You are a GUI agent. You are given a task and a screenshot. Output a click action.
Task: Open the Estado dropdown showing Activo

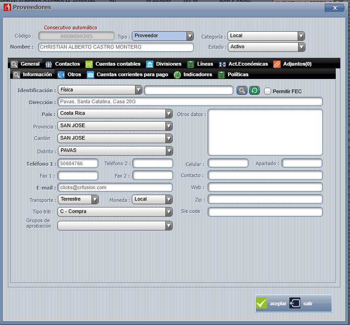301,47
